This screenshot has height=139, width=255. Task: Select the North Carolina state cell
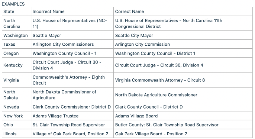tap(16, 23)
